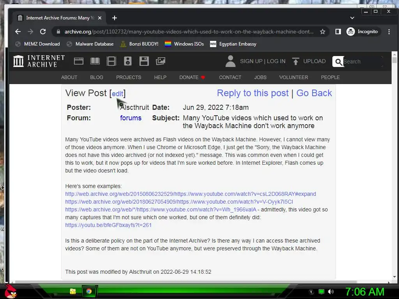
Task: Open the side panel icon
Action: pos(338,32)
